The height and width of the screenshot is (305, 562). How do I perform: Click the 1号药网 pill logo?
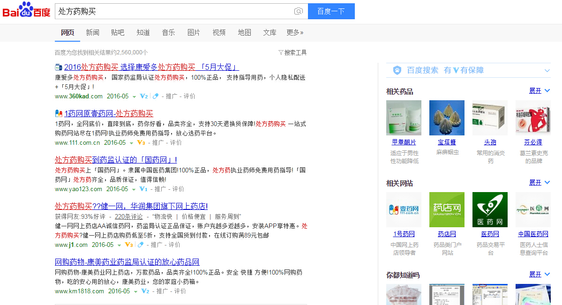point(403,209)
